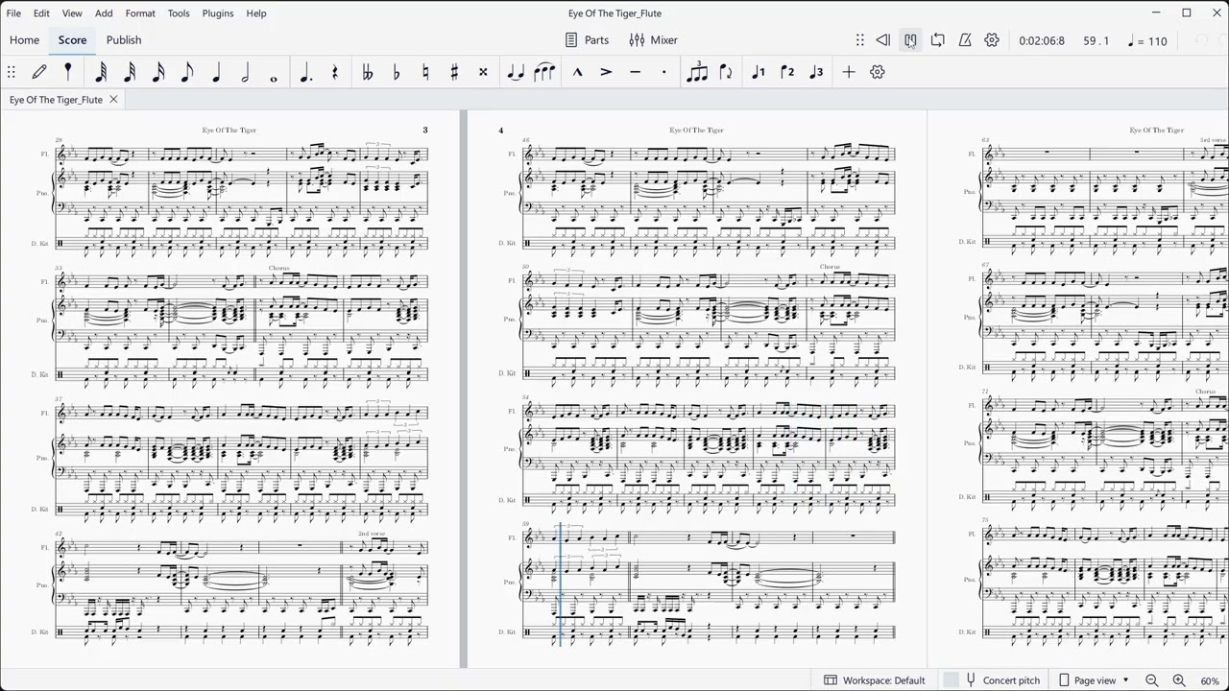The width and height of the screenshot is (1229, 691).
Task: Open playback settings gear
Action: pyautogui.click(x=992, y=40)
